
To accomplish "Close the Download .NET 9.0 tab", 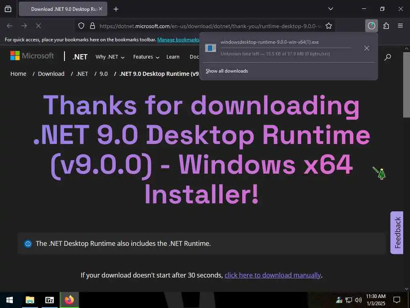I will (x=100, y=9).
